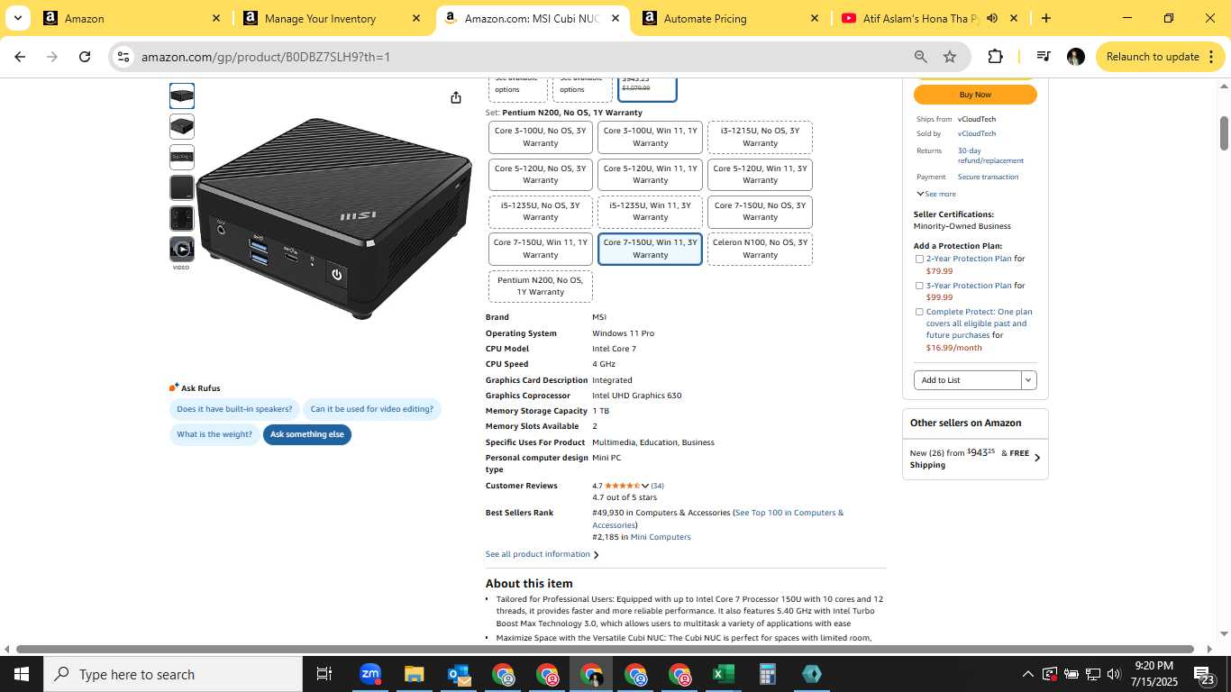Ask Rufus: Does it have built-in speakers?

pyautogui.click(x=234, y=409)
